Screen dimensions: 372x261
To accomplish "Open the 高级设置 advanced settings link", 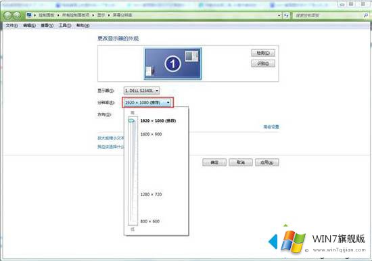I will tap(271, 126).
